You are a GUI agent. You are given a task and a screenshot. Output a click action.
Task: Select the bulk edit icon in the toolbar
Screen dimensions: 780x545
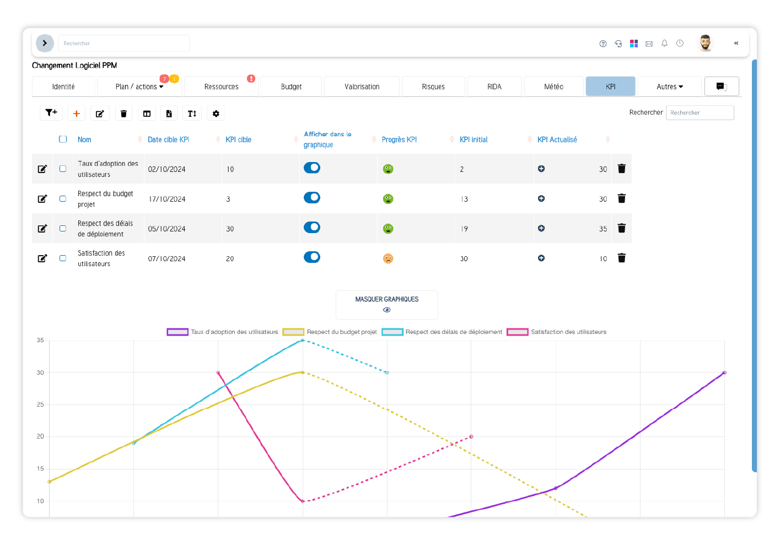point(100,112)
